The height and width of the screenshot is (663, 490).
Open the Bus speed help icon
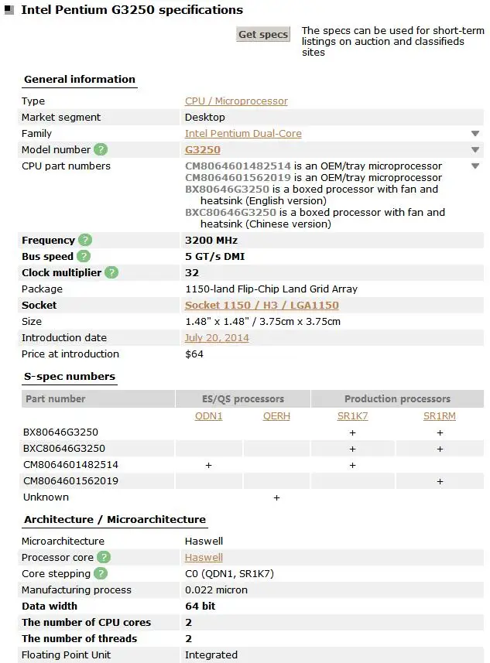pos(84,256)
